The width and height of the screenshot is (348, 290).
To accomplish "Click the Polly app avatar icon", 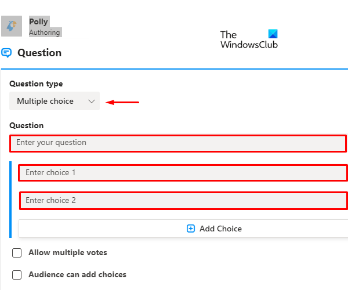I will (12, 26).
